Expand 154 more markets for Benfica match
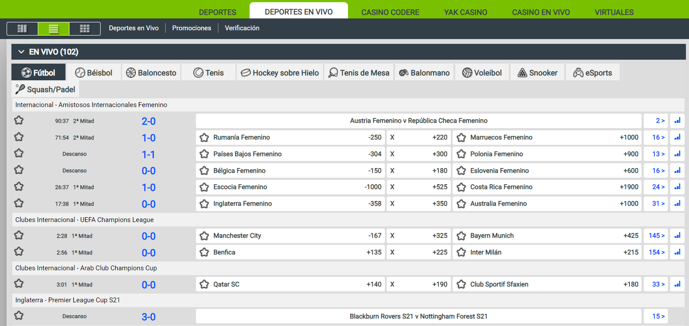 point(656,252)
